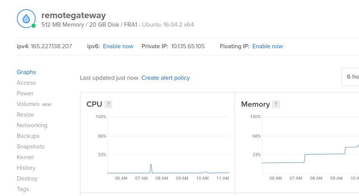Enable Floating IP via Enable now link
The height and width of the screenshot is (196, 359).
point(268,46)
